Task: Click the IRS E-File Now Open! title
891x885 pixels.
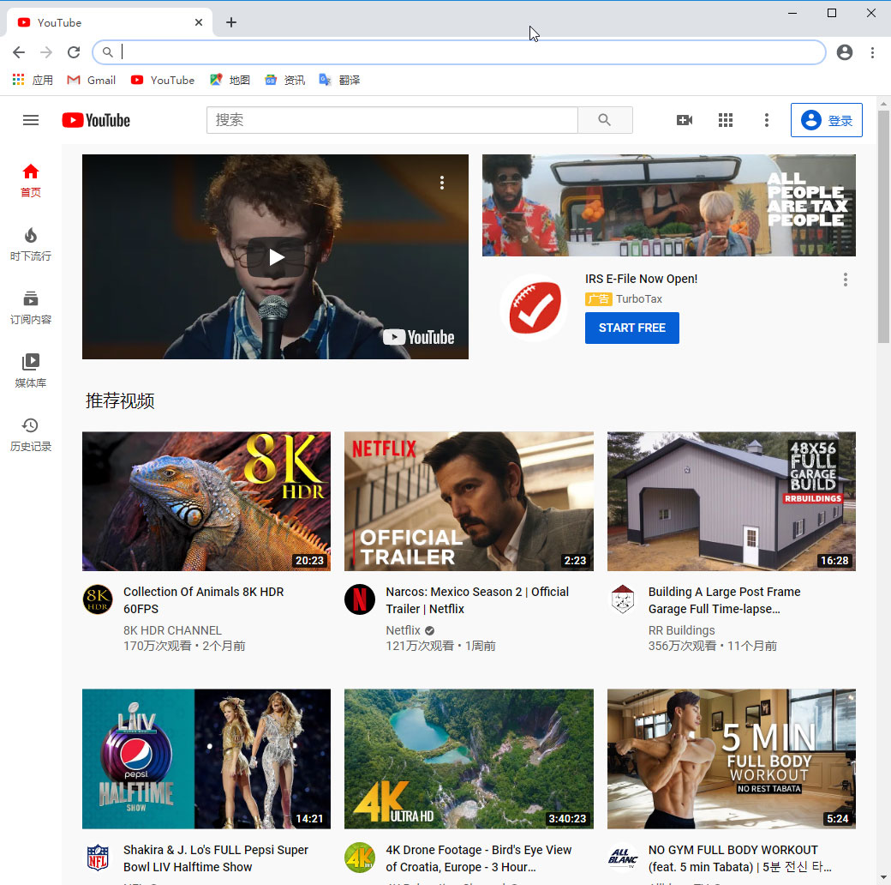Action: pyautogui.click(x=641, y=279)
